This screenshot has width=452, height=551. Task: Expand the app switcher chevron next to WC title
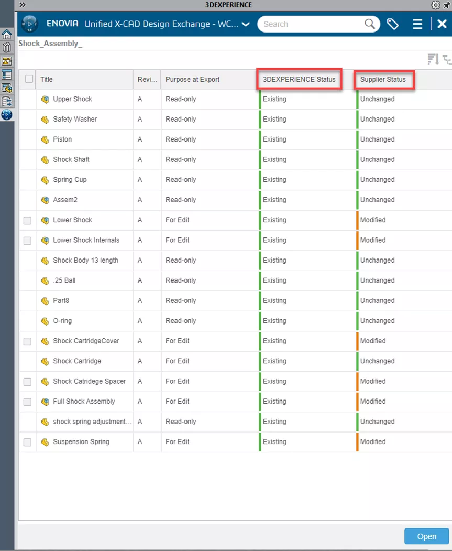pyautogui.click(x=244, y=24)
